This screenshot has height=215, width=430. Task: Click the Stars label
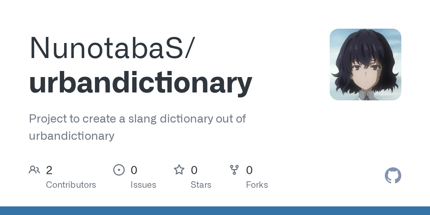pyautogui.click(x=201, y=185)
